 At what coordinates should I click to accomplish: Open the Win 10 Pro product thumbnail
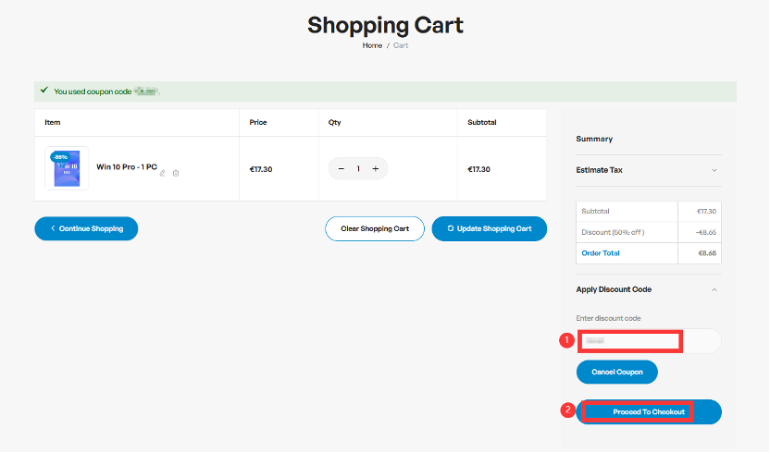67,170
